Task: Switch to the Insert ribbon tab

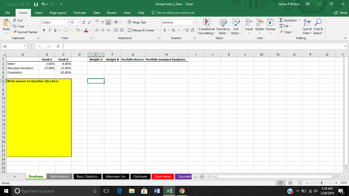Action: click(38, 13)
